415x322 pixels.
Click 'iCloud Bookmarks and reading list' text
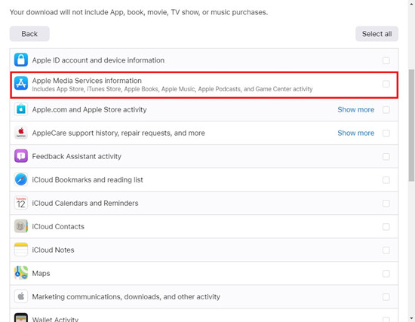[88, 179]
